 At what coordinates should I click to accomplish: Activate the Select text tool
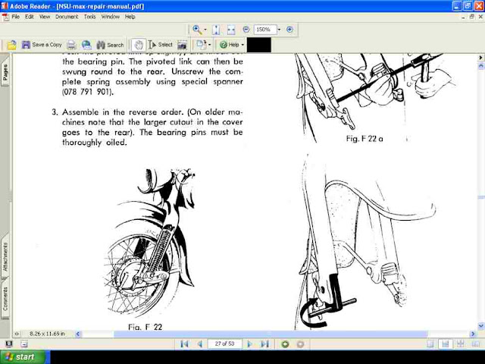pos(160,45)
